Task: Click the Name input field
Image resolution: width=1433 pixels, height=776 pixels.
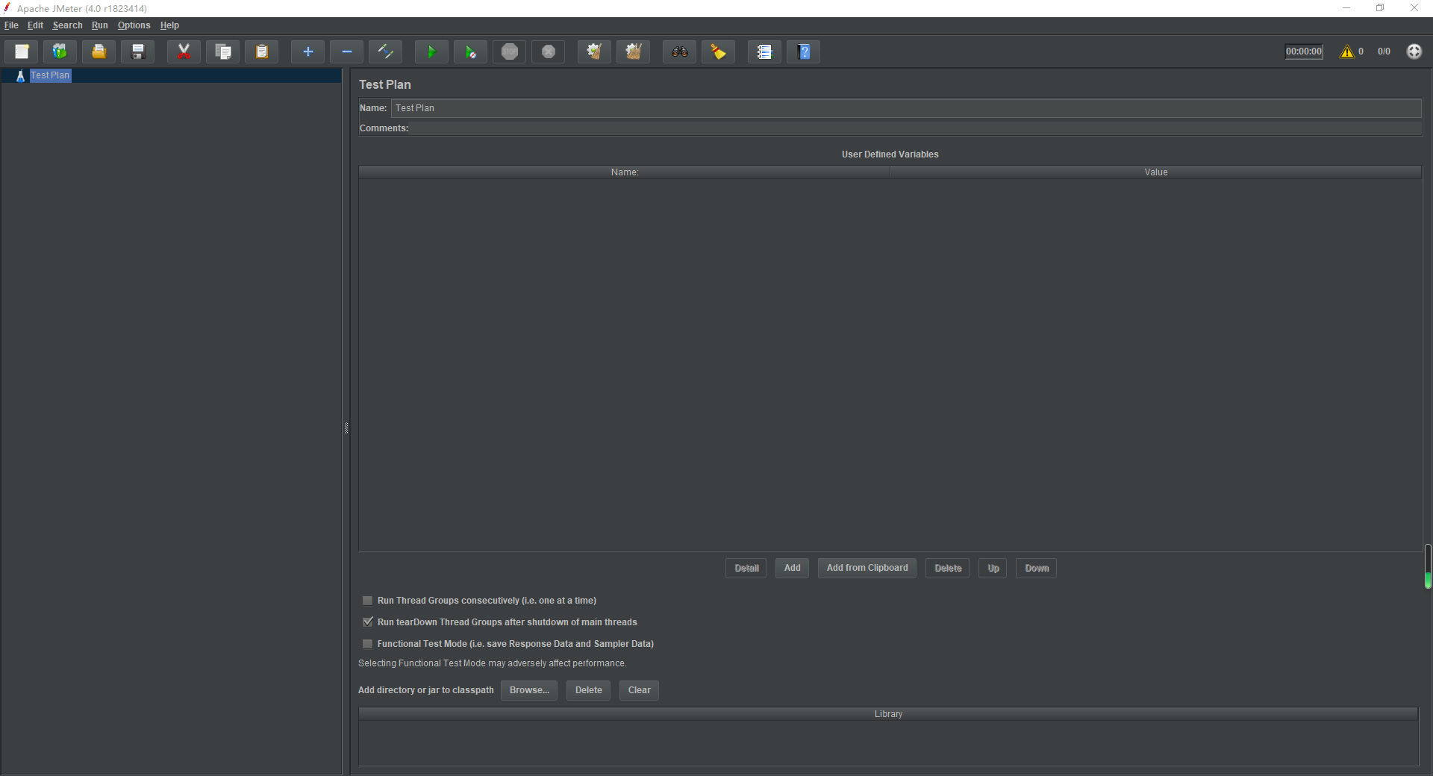Action: (906, 108)
